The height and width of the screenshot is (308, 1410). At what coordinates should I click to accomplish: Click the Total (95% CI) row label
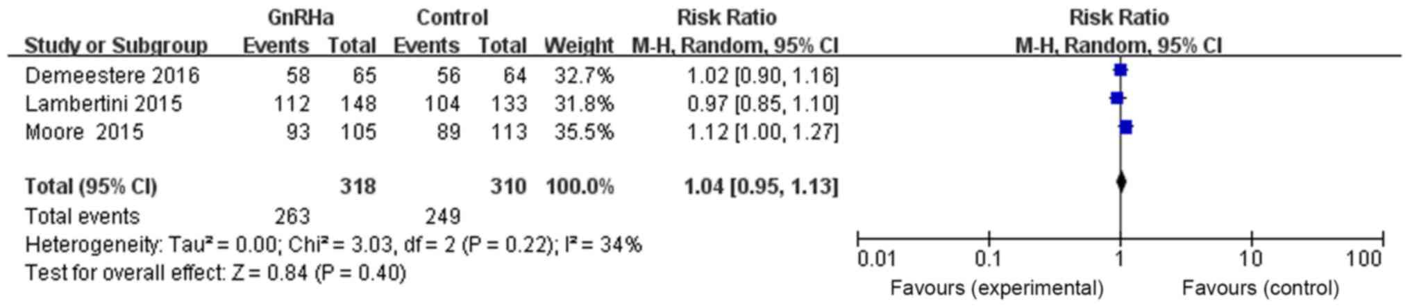pos(91,187)
